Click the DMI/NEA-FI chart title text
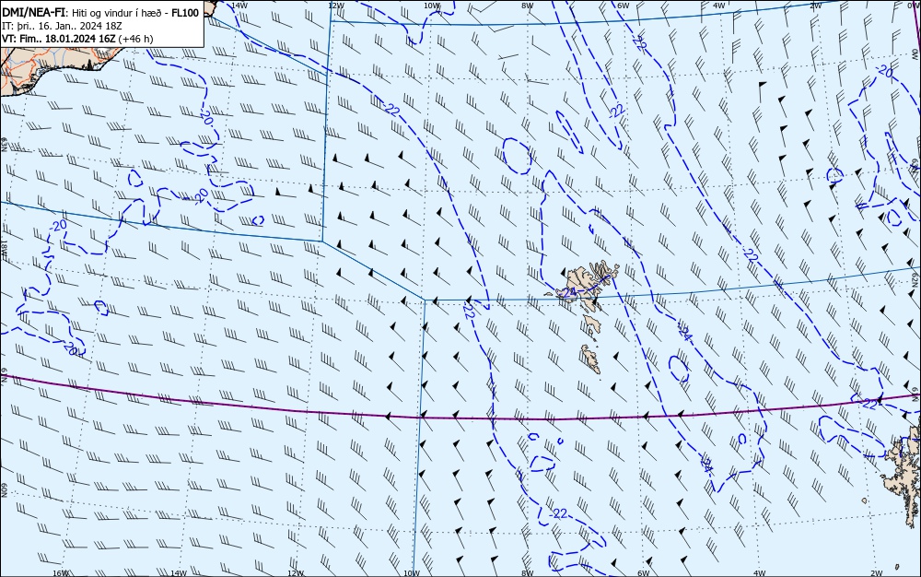 [34, 13]
